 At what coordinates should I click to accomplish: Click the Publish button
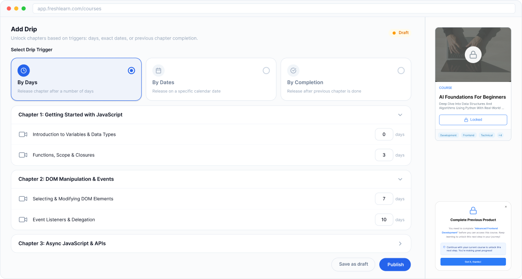click(395, 264)
